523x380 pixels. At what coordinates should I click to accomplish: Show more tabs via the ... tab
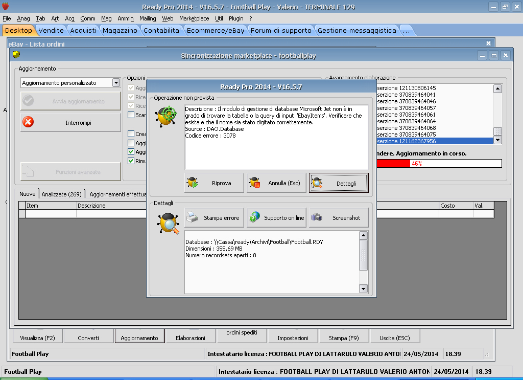click(406, 30)
